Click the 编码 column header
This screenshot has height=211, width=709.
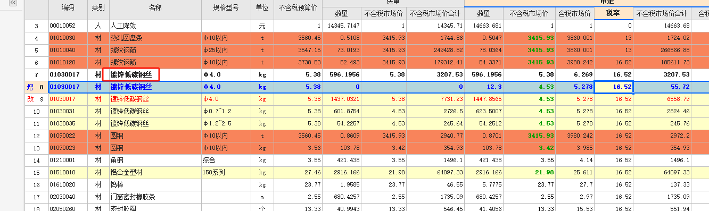(68, 8)
